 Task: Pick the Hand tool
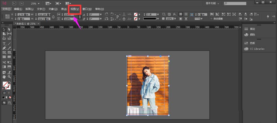pos(4,77)
